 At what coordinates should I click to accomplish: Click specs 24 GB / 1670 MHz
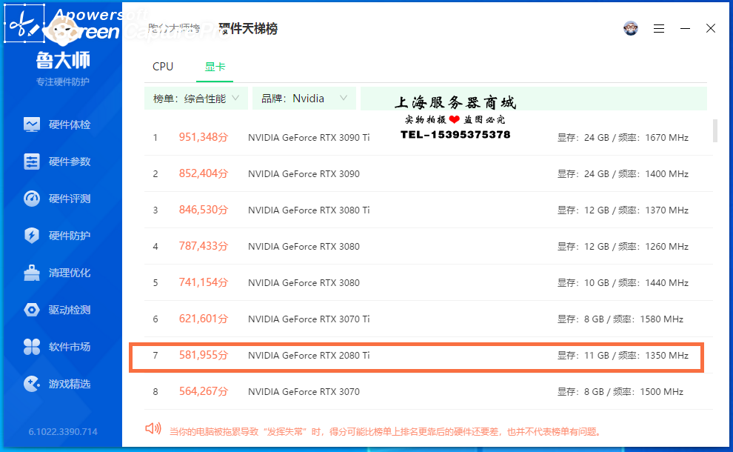(x=623, y=138)
